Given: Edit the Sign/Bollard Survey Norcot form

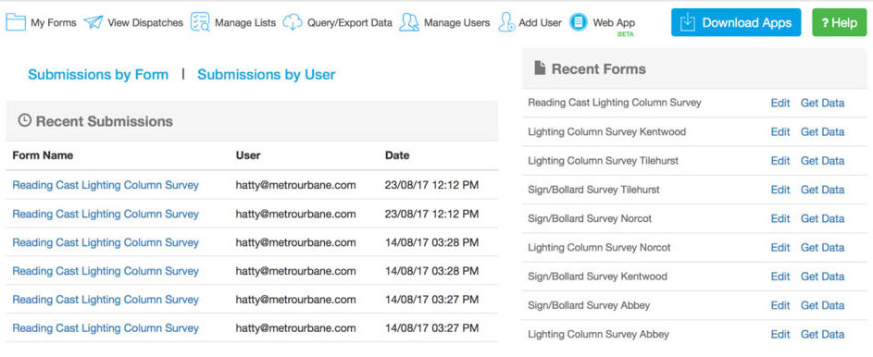Looking at the screenshot, I should 780,218.
